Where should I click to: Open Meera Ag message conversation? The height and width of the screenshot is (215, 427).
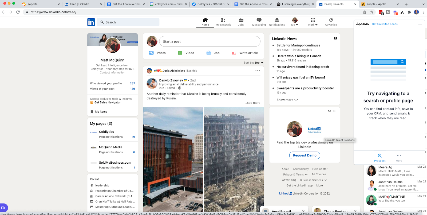[396, 171]
